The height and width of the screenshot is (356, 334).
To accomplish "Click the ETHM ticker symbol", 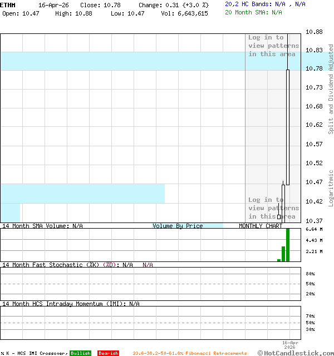I will pos(8,4).
